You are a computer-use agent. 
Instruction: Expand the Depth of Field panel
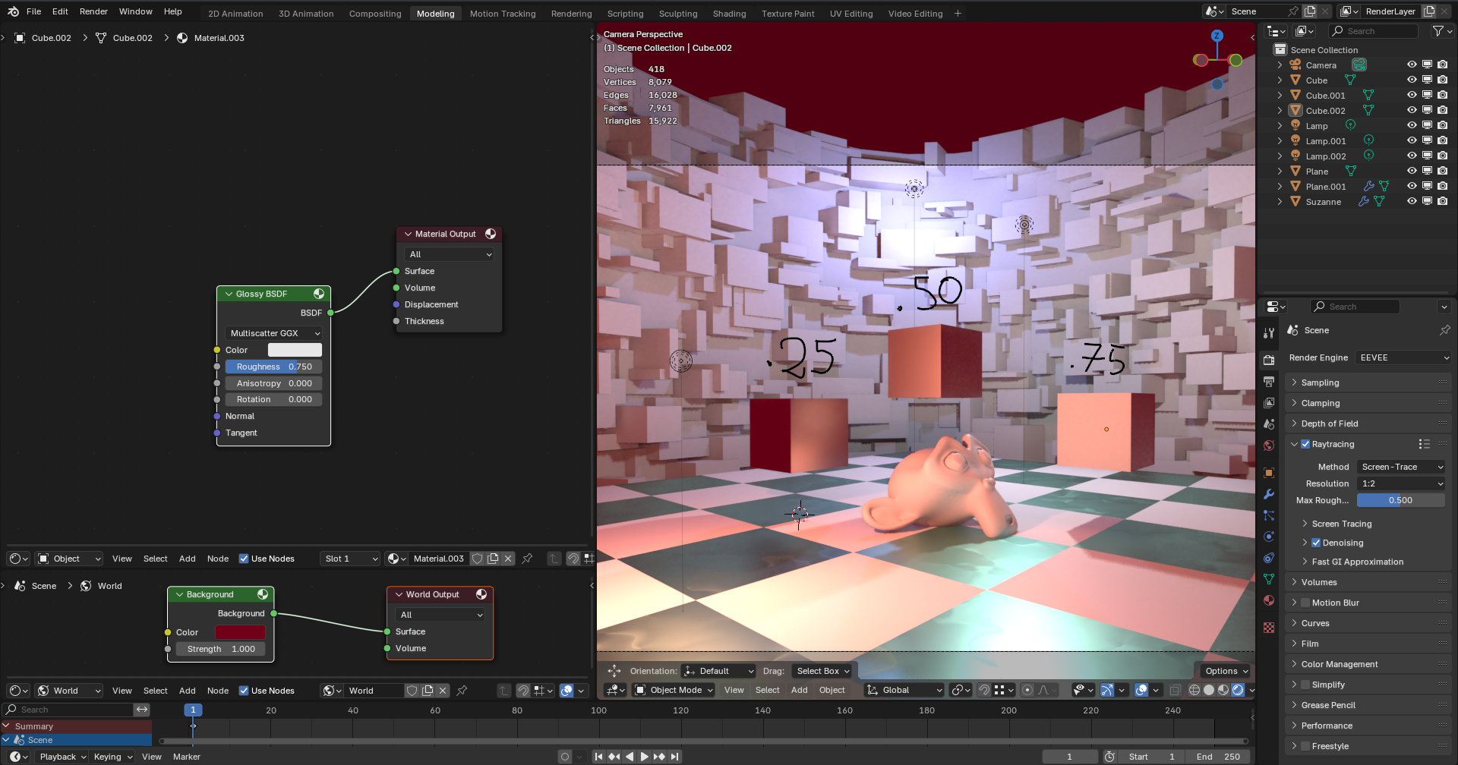(x=1368, y=423)
